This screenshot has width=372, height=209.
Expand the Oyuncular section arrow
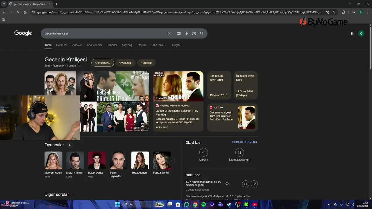click(69, 145)
